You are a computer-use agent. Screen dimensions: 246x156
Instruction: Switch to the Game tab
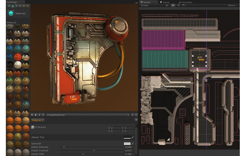coord(164,2)
